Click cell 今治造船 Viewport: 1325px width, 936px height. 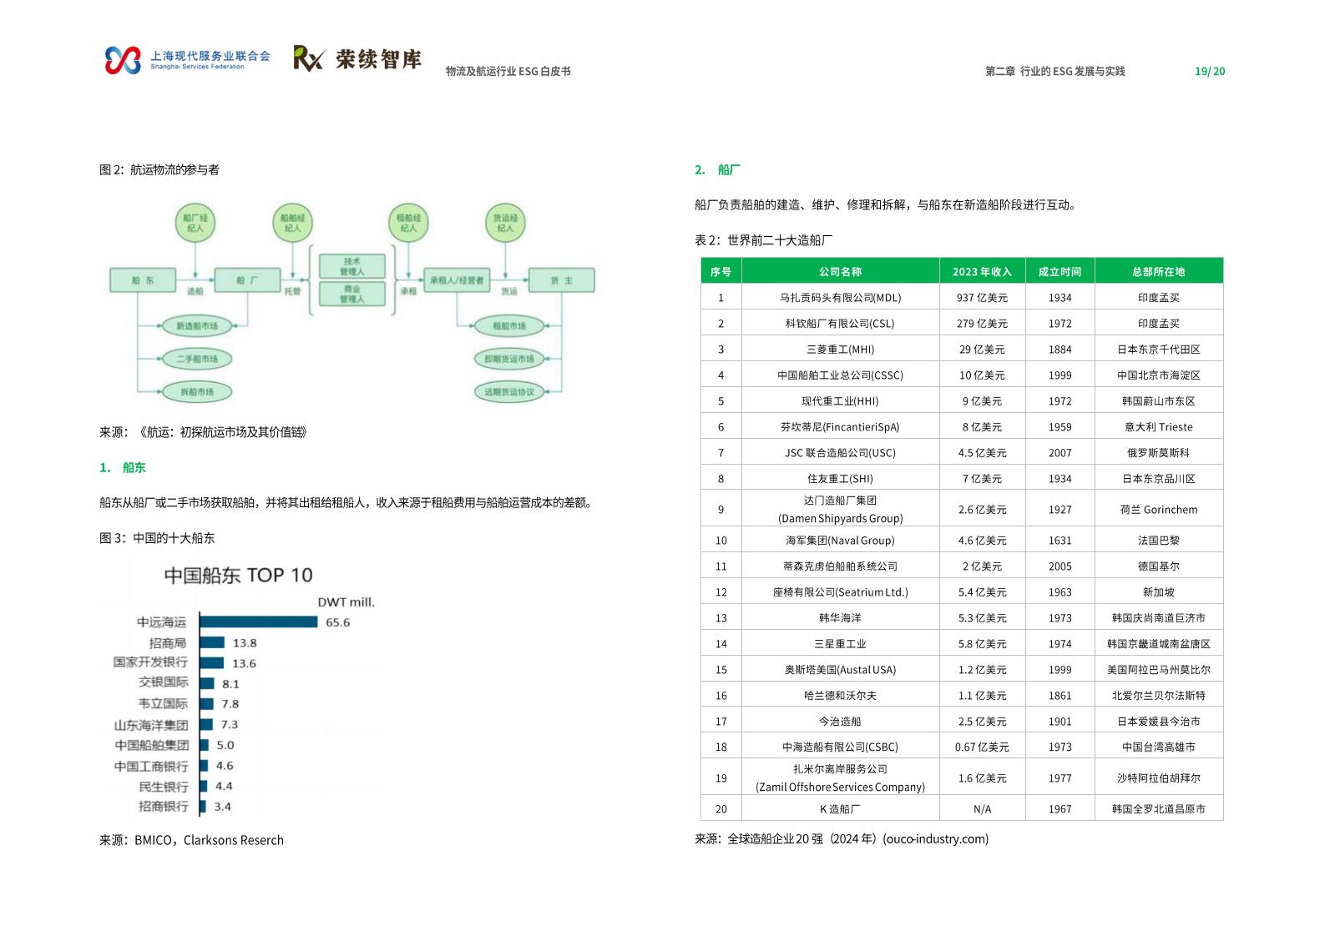tap(841, 722)
